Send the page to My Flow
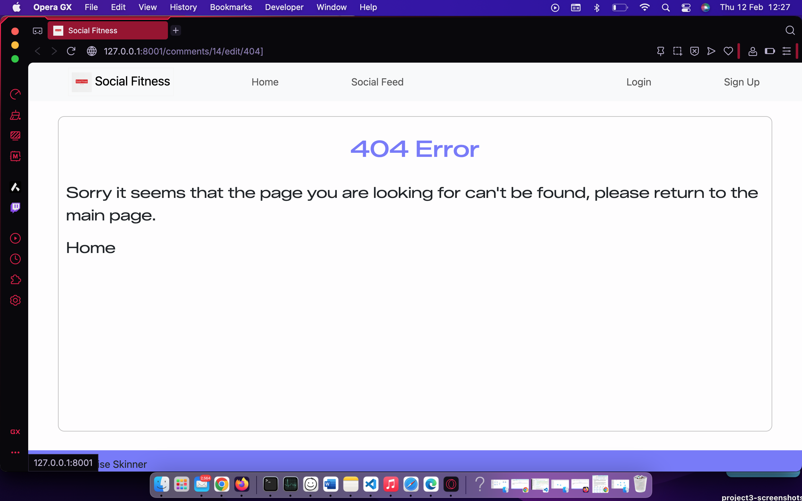802x501 pixels. click(711, 51)
